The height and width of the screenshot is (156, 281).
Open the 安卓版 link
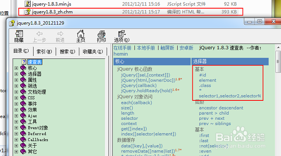click(186, 48)
